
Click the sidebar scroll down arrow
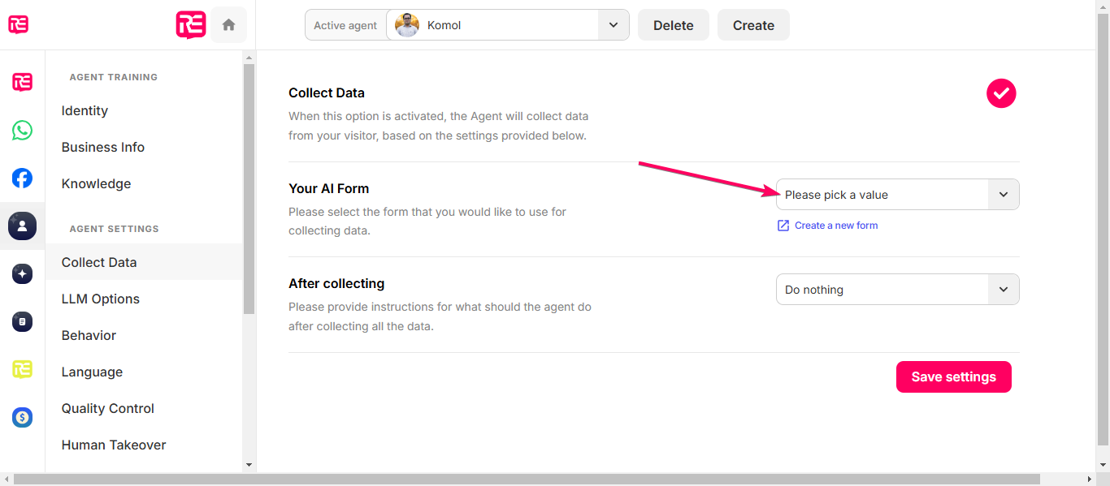pyautogui.click(x=249, y=465)
